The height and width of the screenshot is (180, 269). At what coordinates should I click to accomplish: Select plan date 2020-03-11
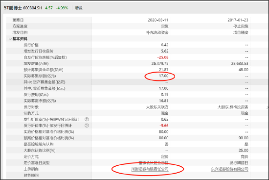pyautogui.click(x=158, y=20)
